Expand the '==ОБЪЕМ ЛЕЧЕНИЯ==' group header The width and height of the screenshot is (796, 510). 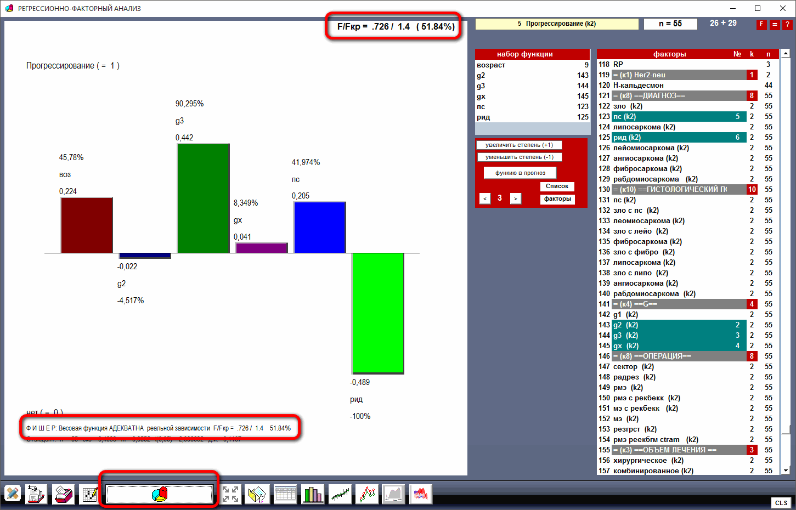click(679, 450)
